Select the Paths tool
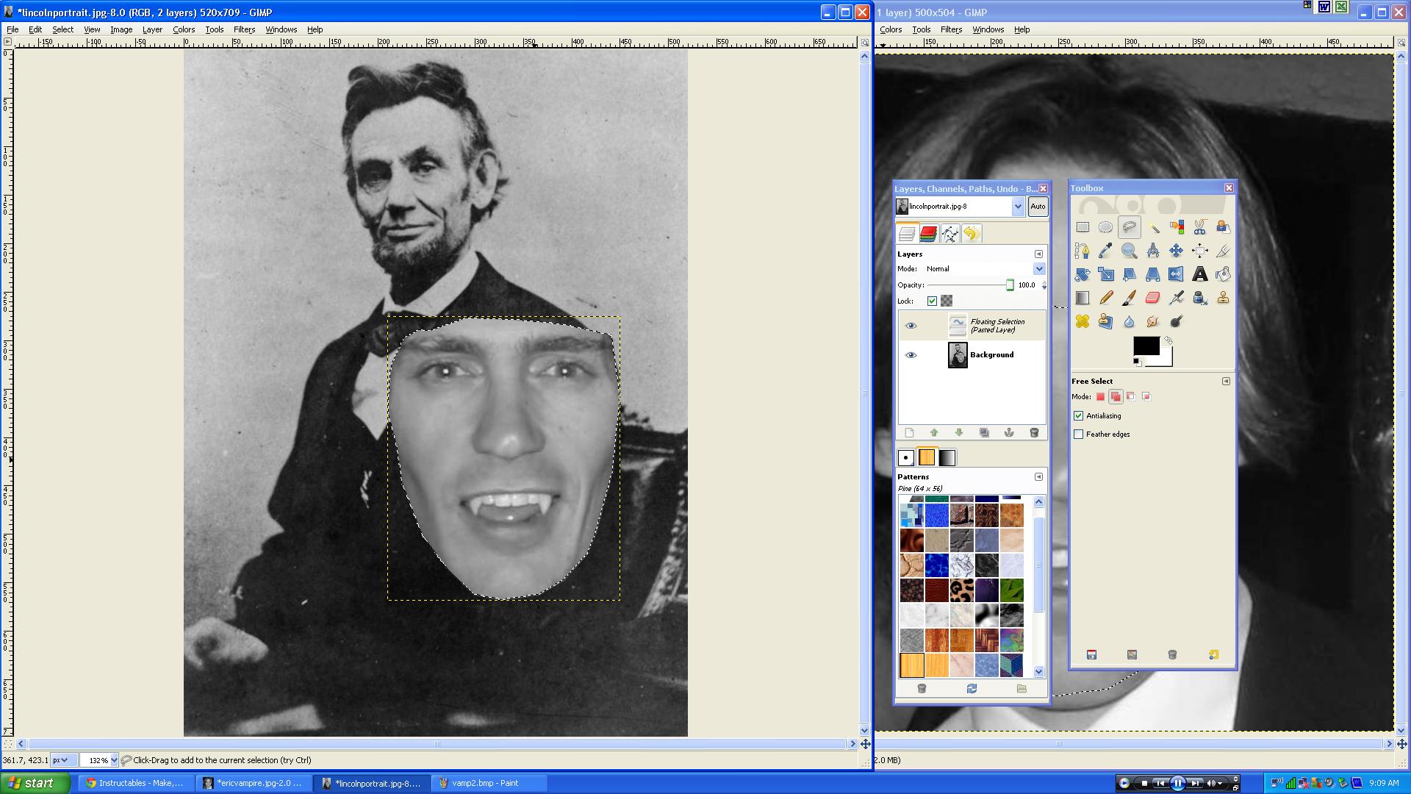 point(1083,251)
